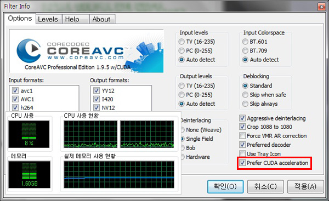This screenshot has height=201, width=329.
Task: Click the 적용(A) apply button
Action: pyautogui.click(x=305, y=186)
